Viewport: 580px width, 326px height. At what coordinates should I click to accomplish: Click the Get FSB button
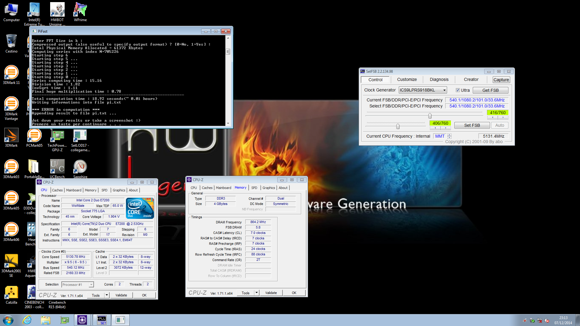tap(490, 90)
